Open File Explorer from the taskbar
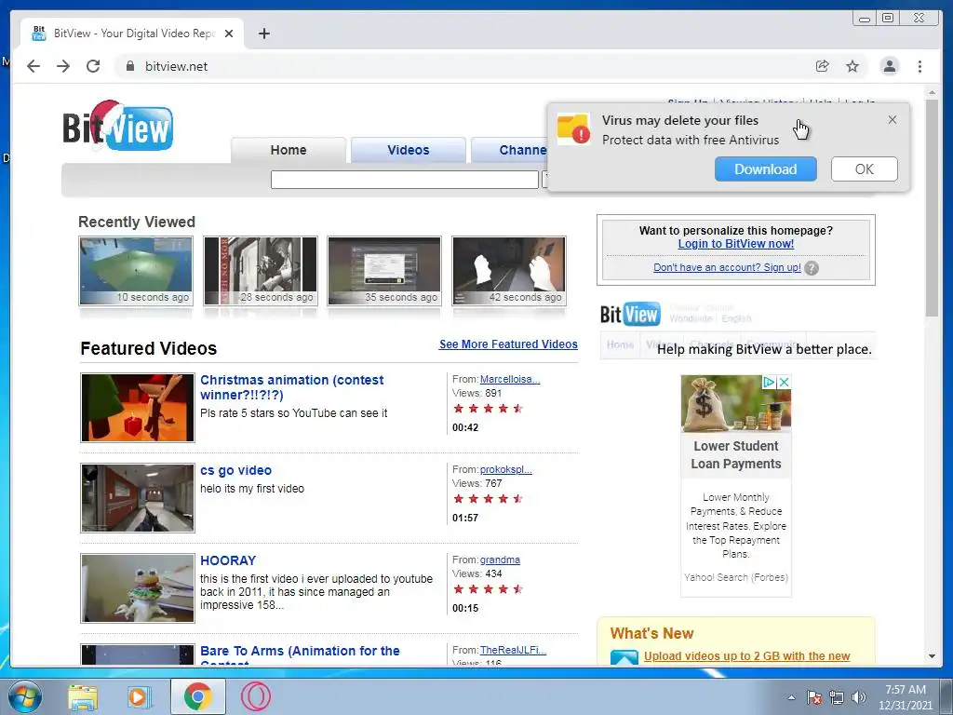This screenshot has width=953, height=715. (83, 696)
